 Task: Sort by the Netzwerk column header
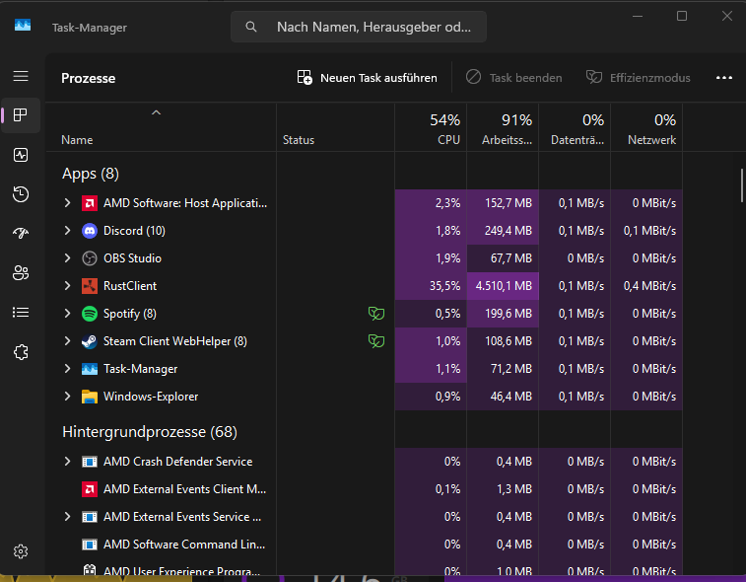click(646, 128)
